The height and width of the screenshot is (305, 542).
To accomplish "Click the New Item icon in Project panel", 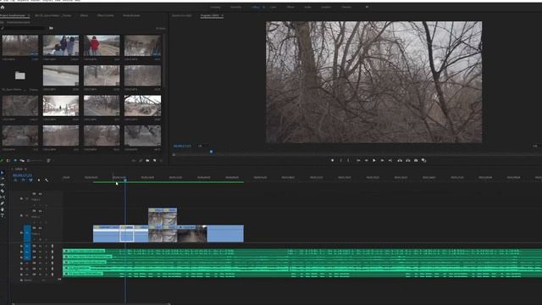I will [154, 160].
